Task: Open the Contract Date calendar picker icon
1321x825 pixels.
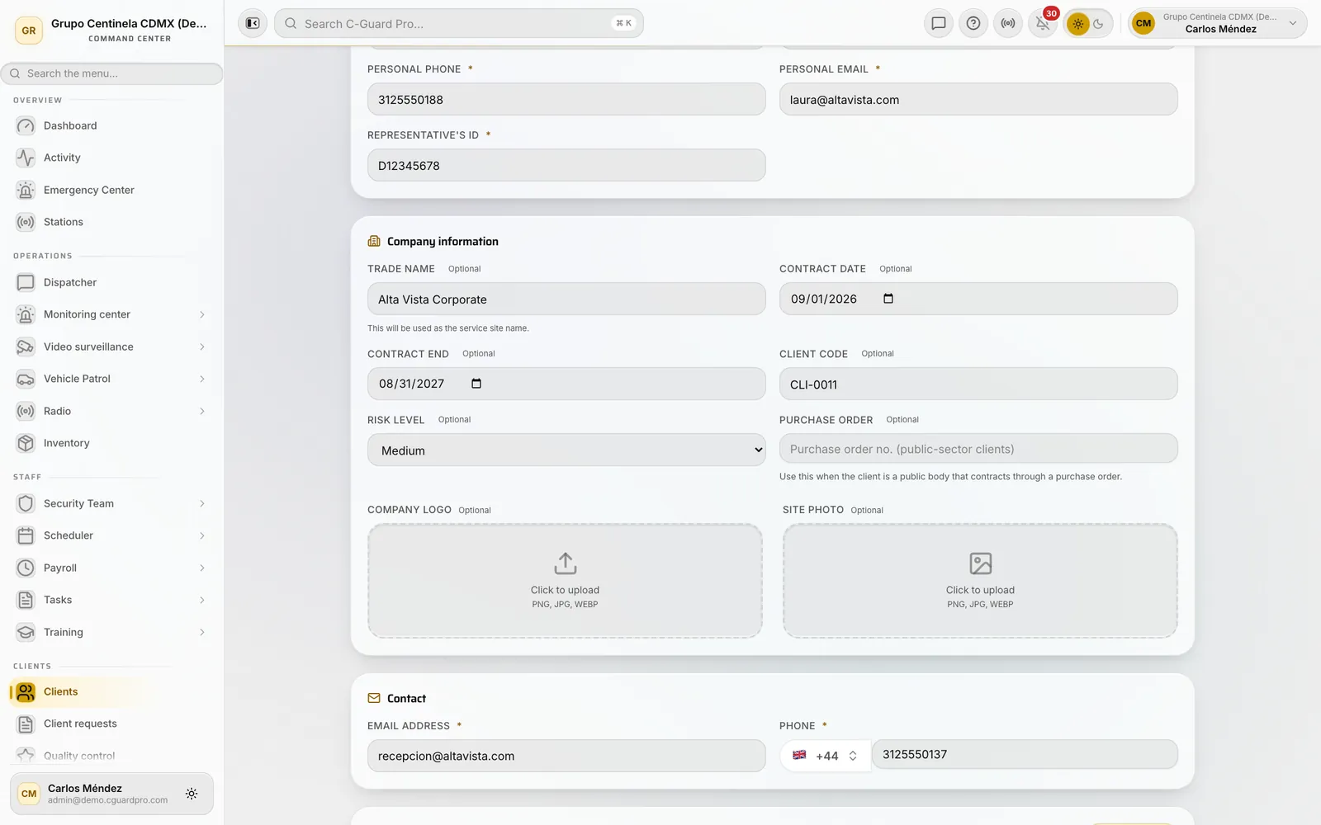Action: [x=888, y=299]
